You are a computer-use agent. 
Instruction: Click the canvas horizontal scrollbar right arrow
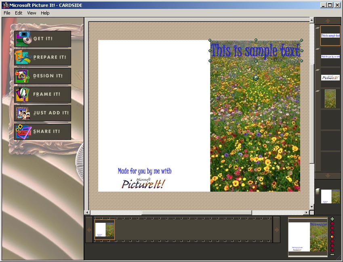pos(307,212)
